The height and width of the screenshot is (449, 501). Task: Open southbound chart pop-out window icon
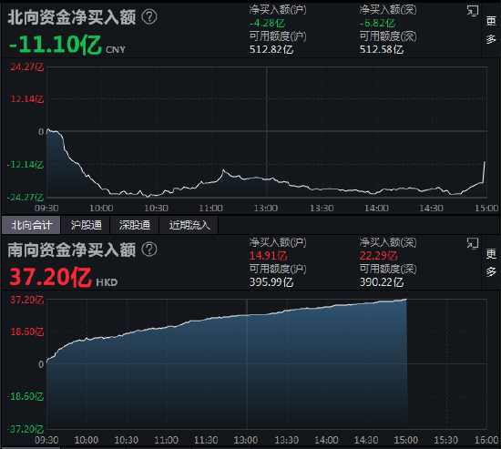(x=473, y=243)
